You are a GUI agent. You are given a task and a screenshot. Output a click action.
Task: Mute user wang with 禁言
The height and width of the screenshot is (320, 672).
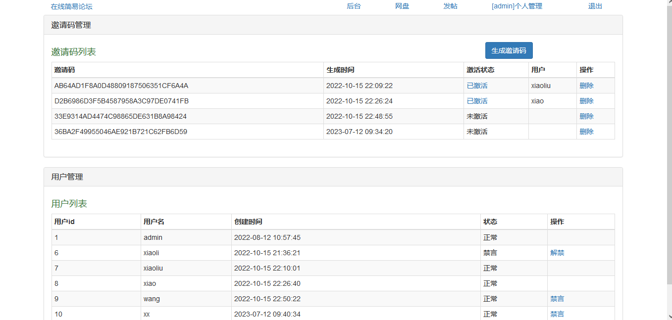[557, 299]
